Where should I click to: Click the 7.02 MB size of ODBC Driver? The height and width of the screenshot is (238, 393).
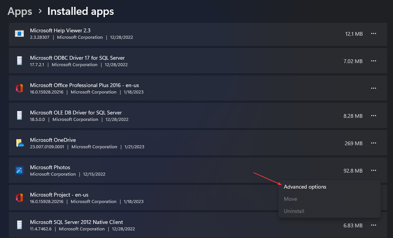point(353,61)
